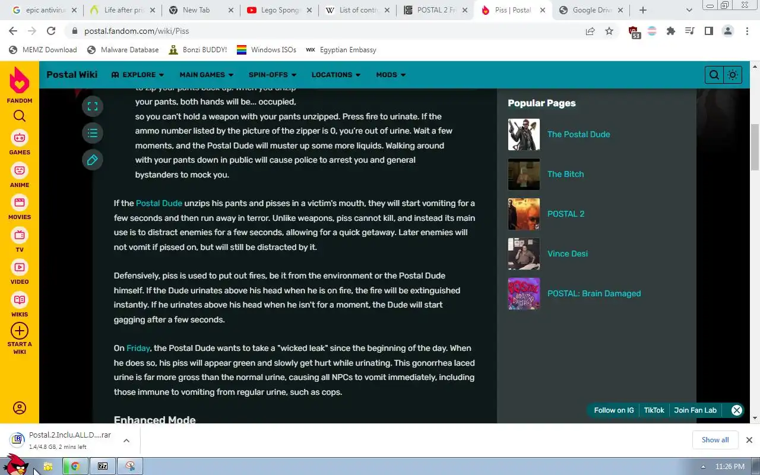Image resolution: width=760 pixels, height=475 pixels.
Task: Open the Anime category icon
Action: click(20, 170)
